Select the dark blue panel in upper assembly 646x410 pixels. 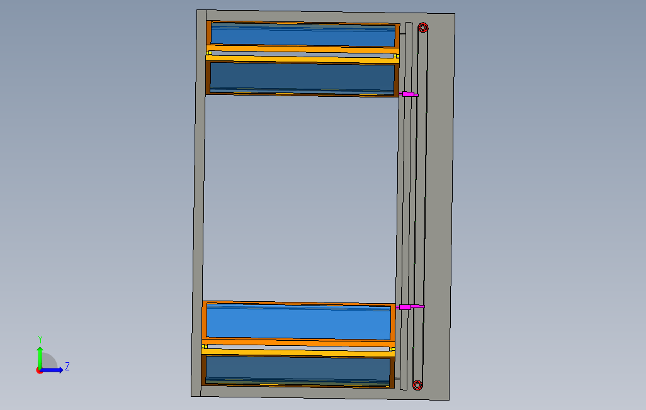(302, 78)
